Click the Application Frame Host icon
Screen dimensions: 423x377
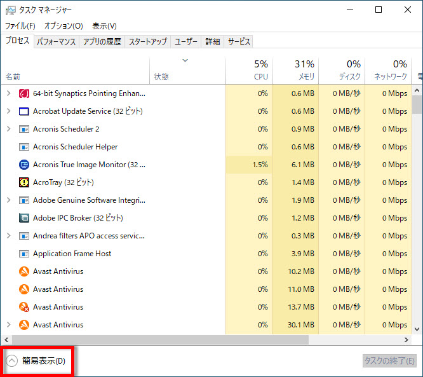24,254
